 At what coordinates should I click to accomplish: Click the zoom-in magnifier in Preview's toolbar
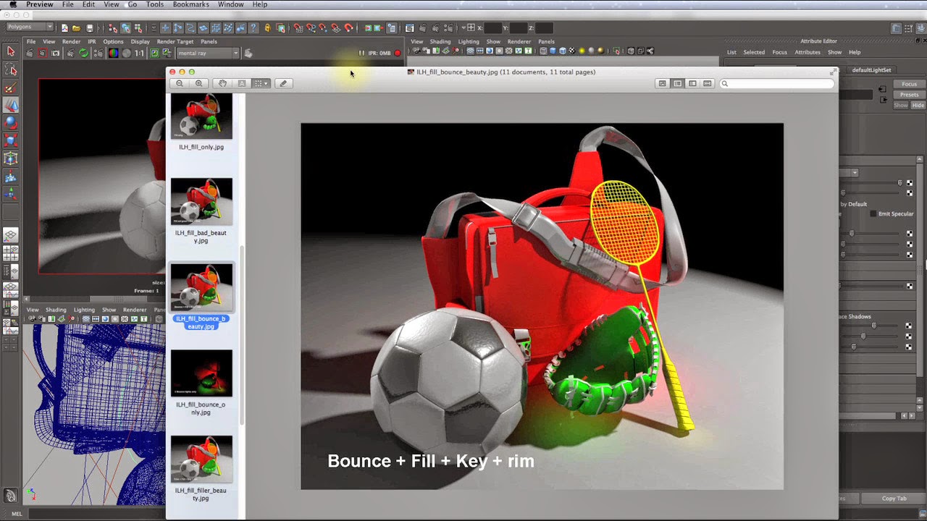pos(199,82)
